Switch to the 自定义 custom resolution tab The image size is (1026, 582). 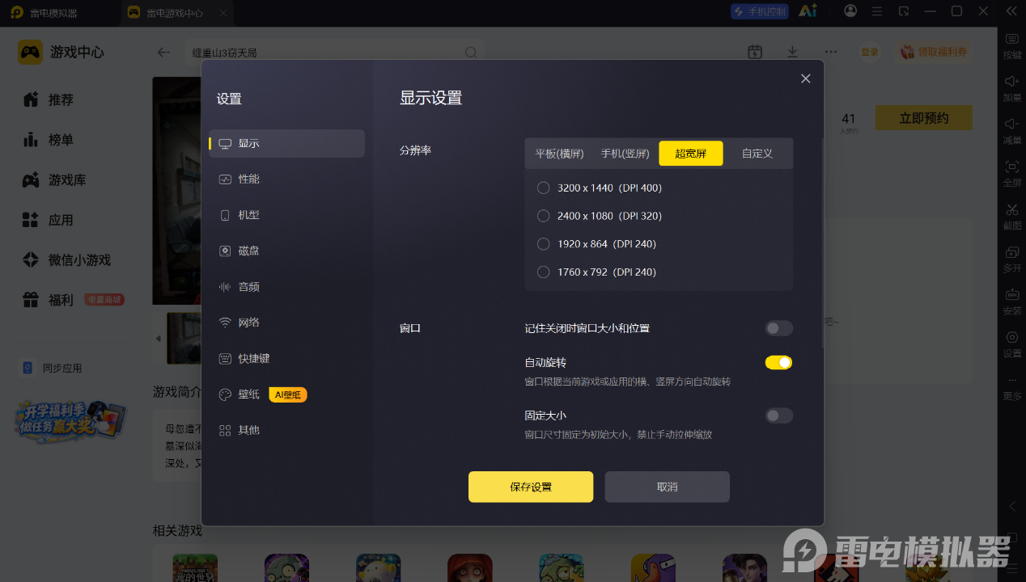click(x=757, y=154)
